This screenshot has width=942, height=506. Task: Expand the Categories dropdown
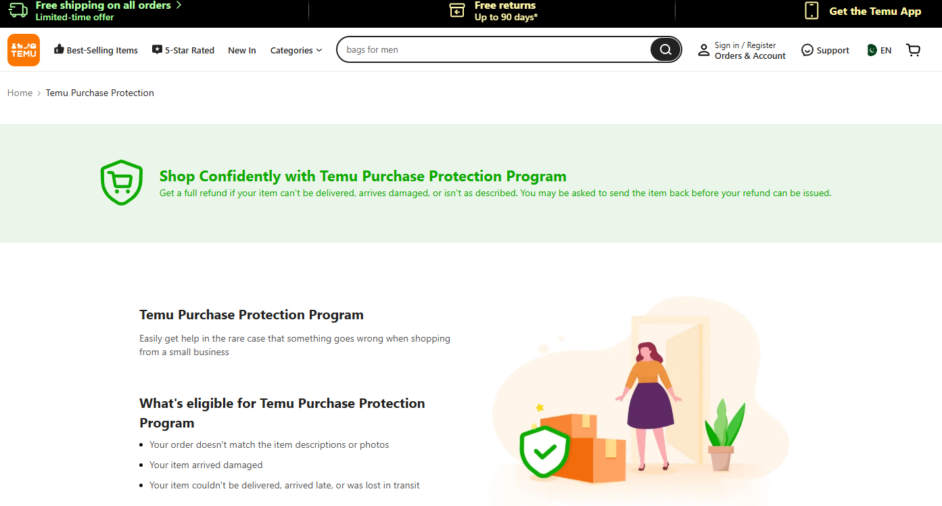(296, 50)
